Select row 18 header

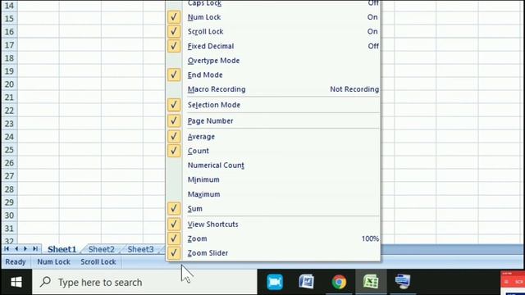tap(9, 58)
